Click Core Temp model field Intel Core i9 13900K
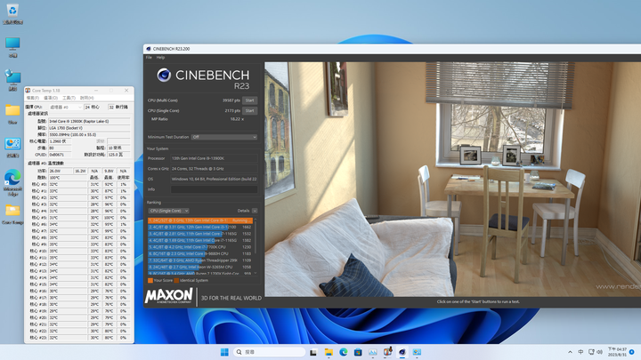Viewport: 641px width, 360px height. click(89, 121)
